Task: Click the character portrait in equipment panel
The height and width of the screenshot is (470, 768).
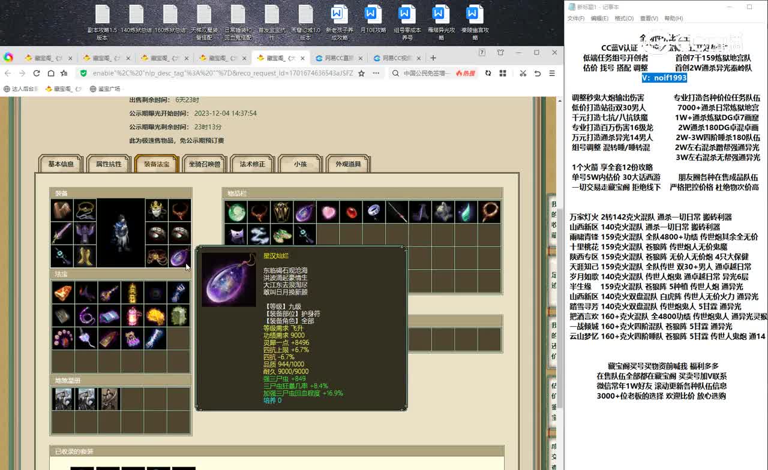Action: tap(121, 233)
